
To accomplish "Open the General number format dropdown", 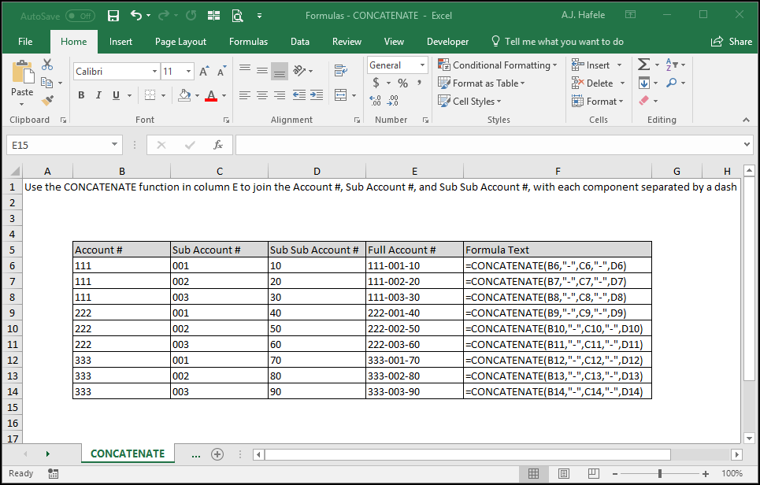I will [422, 65].
